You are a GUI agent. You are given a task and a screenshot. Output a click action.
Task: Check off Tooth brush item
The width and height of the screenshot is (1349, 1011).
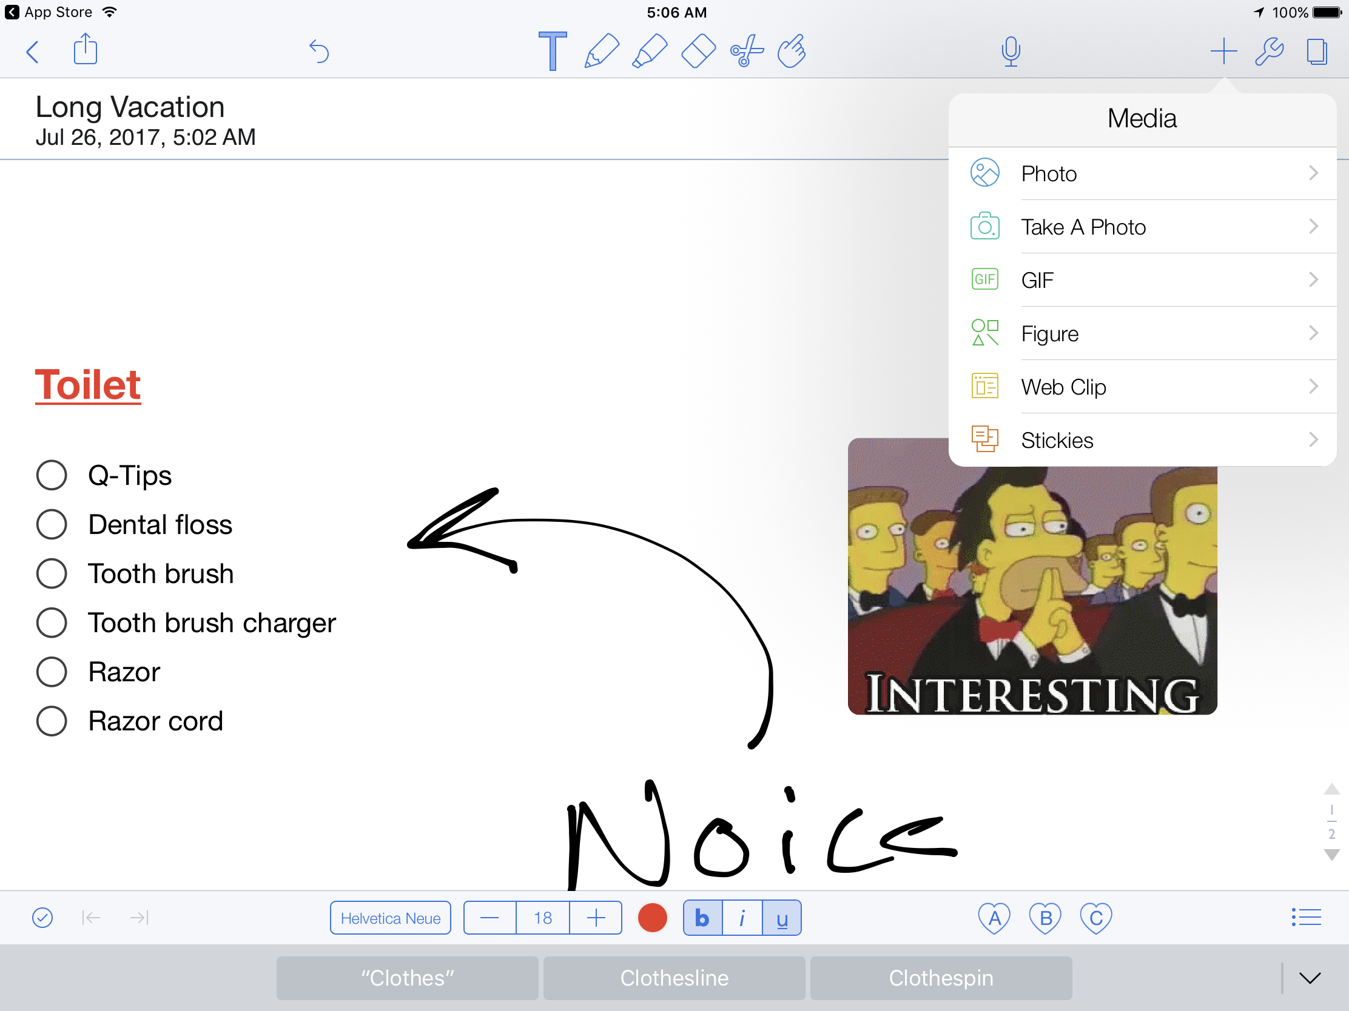52,573
